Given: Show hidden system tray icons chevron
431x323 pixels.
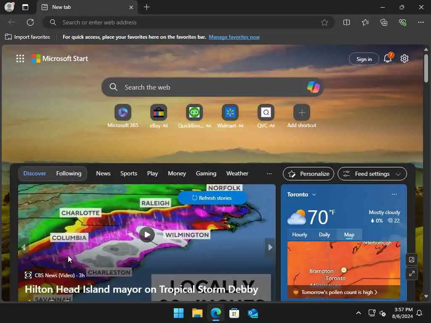Looking at the screenshot, I should click(359, 313).
